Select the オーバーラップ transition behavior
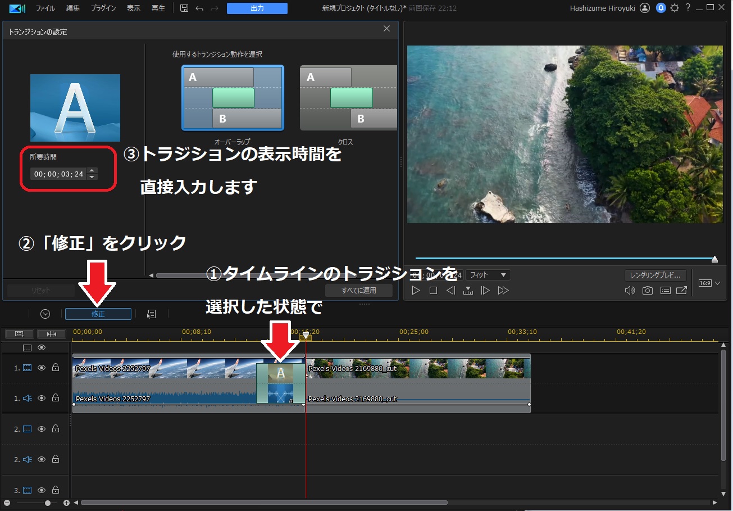733x511 pixels. click(x=233, y=98)
